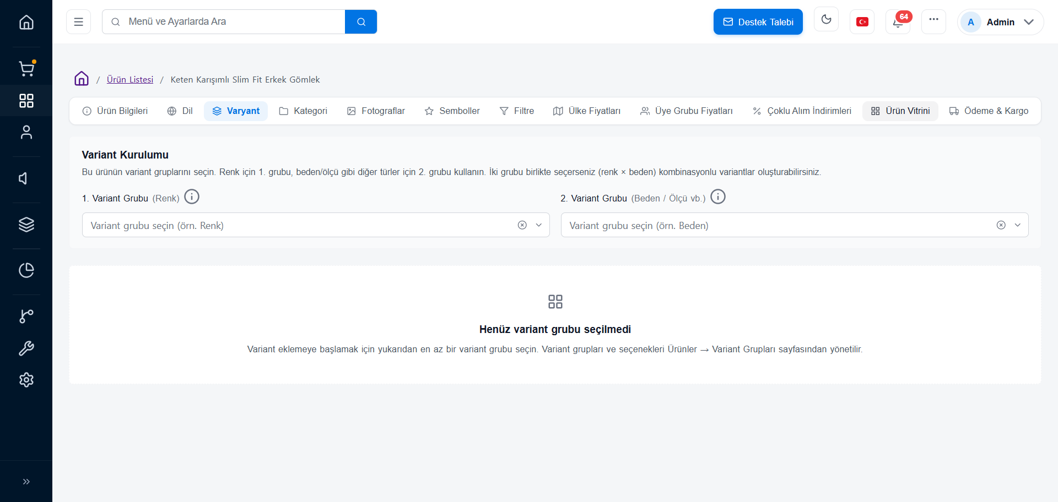Expand the sidebar with double chevron
Image resolution: width=1058 pixels, height=502 pixels.
(x=26, y=482)
